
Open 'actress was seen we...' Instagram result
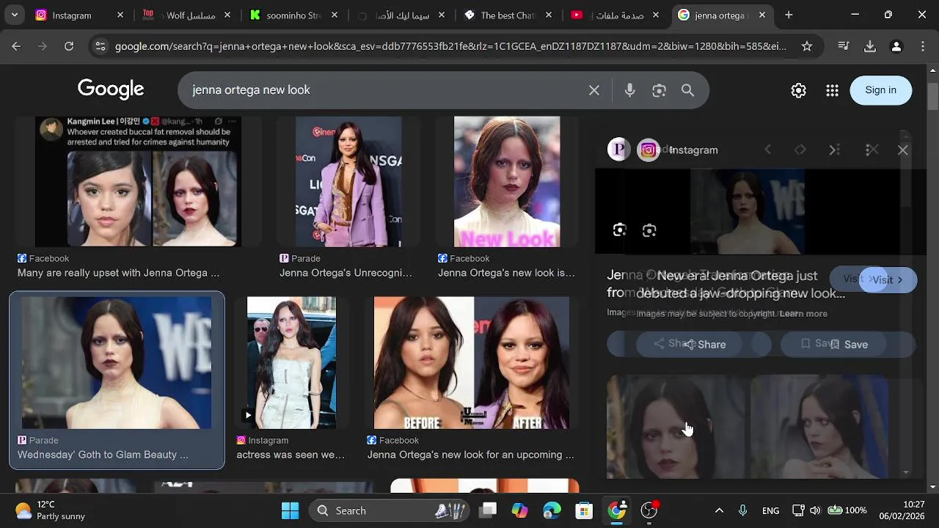(291, 455)
